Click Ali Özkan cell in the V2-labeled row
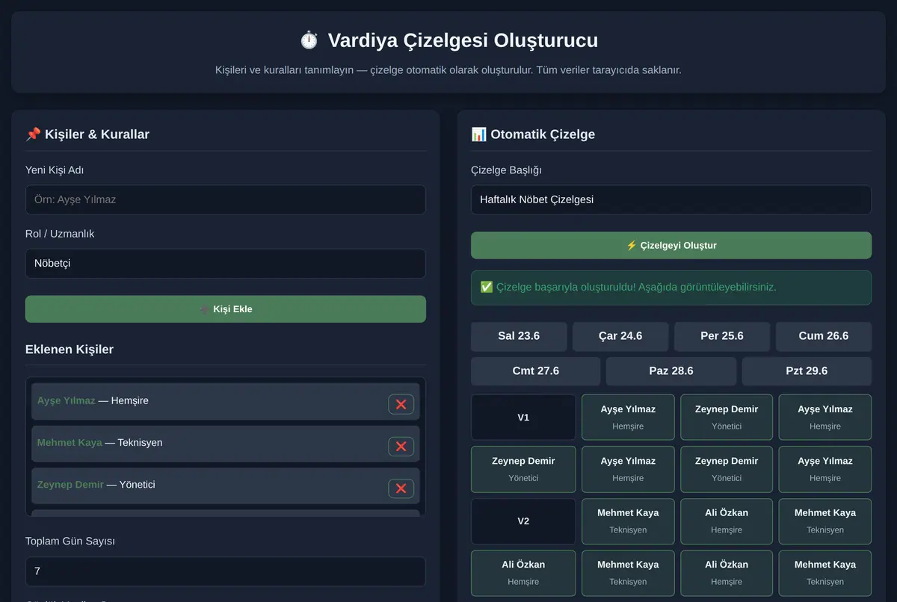Screen dimensions: 897x602 [x=727, y=521]
